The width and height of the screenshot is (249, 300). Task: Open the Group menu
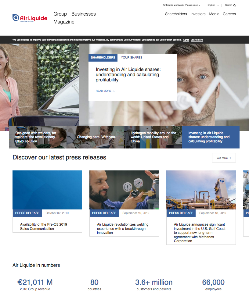pos(60,14)
